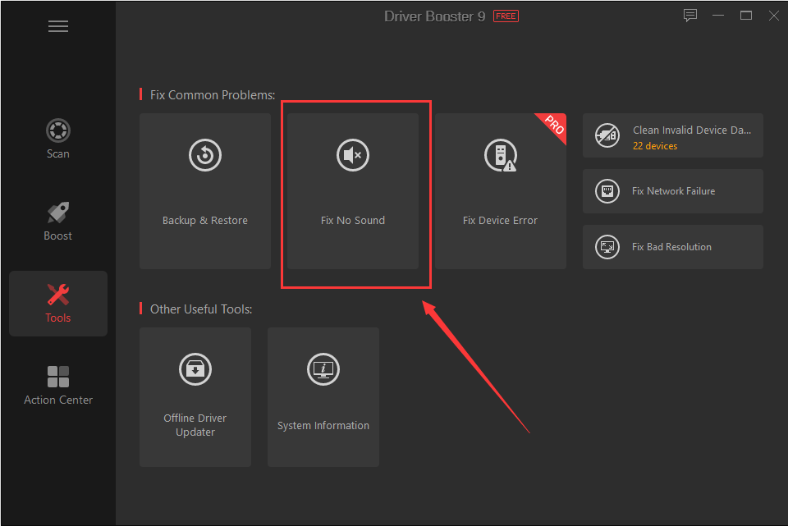This screenshot has width=788, height=526.
Task: Click the Backup & Restore label text
Action: [x=205, y=220]
